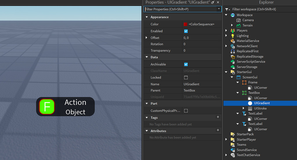Collapse the Attributes section
Screen dimensions: 297x160
pyautogui.click(x=146, y=131)
